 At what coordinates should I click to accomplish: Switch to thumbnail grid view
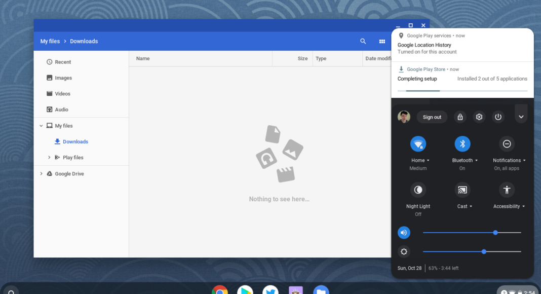[382, 42]
